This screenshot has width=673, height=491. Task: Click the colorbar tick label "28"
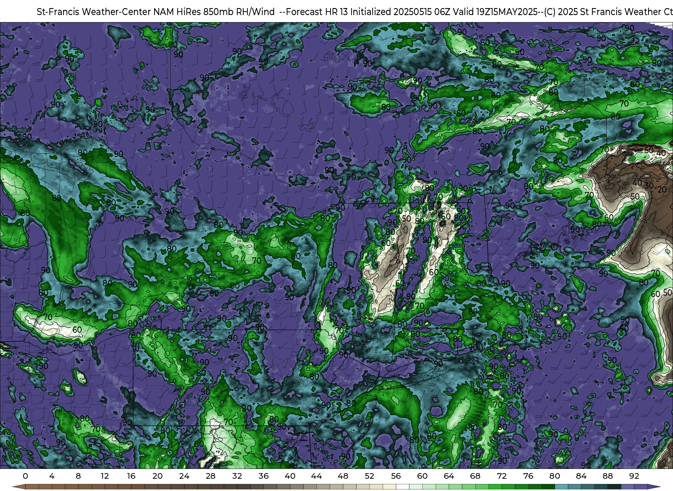(x=211, y=476)
